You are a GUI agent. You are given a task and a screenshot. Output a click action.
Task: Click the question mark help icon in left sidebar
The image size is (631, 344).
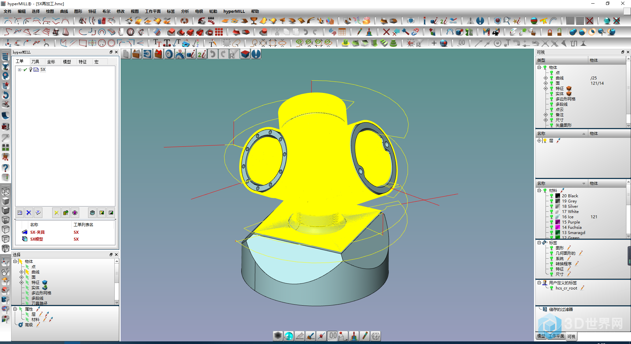click(x=6, y=168)
